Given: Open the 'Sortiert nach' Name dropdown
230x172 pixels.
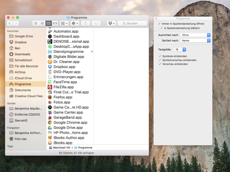Looking at the screenshot, I should click(195, 40).
